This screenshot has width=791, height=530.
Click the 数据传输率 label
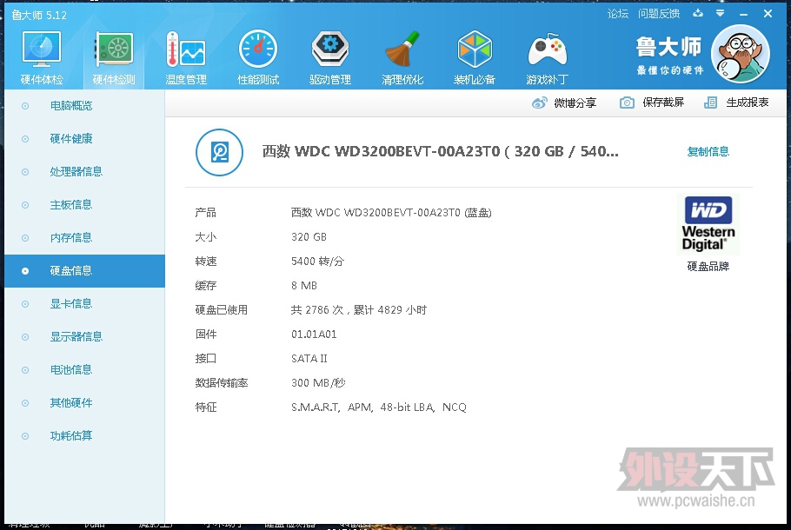click(222, 383)
